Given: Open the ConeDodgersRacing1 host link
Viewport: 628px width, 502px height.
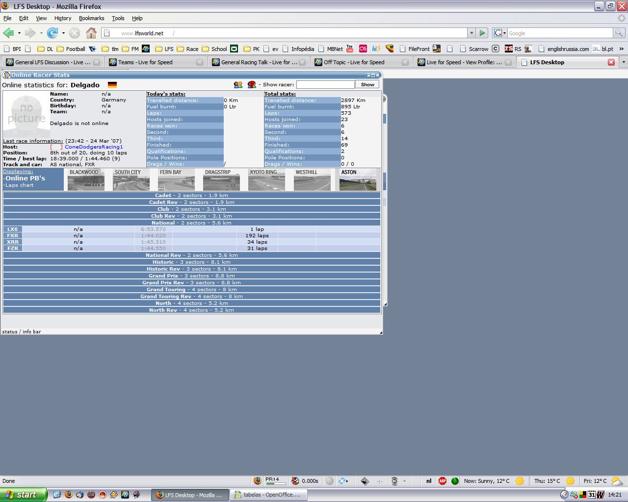Looking at the screenshot, I should pyautogui.click(x=94, y=147).
